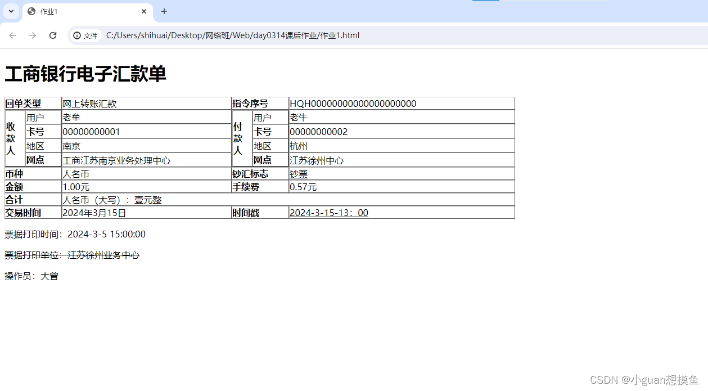Click the 杭州 region cell
The width and height of the screenshot is (708, 391).
(402, 146)
